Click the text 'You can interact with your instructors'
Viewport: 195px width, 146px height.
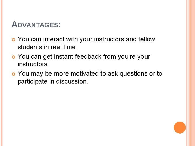click(71, 39)
